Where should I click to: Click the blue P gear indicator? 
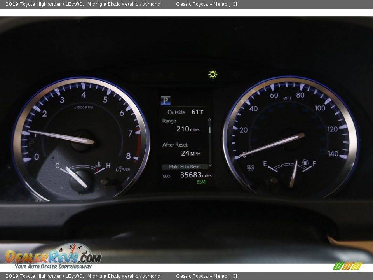point(166,101)
